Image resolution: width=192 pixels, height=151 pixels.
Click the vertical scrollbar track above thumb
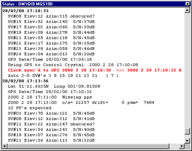coord(187,70)
